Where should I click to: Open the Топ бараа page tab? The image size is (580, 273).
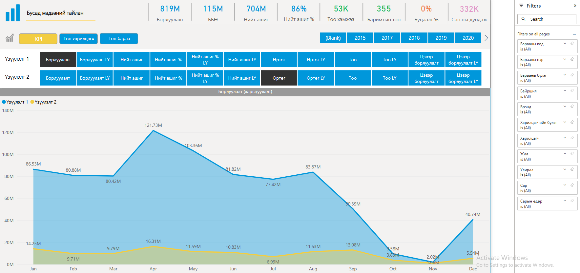coord(119,39)
